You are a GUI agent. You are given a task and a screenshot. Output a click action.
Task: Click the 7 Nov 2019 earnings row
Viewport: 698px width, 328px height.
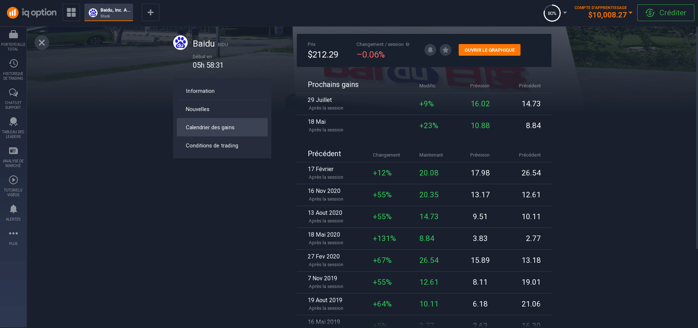pyautogui.click(x=424, y=282)
